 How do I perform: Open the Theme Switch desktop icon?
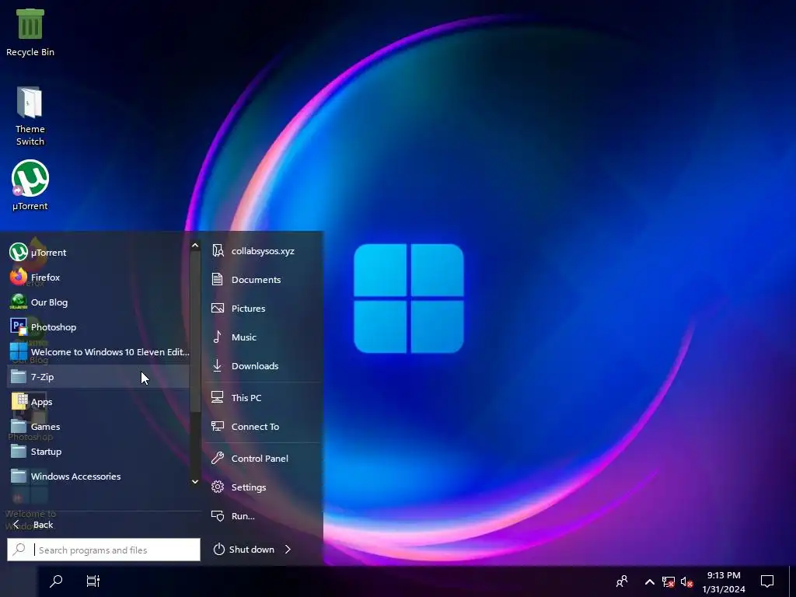point(30,117)
